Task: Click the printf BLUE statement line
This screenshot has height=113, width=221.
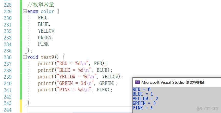Action: click(x=75, y=70)
